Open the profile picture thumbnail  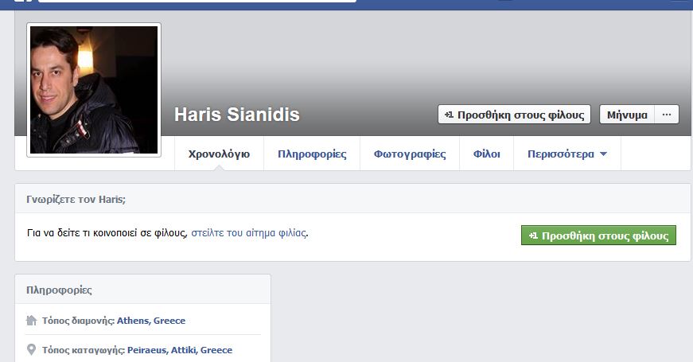pos(94,90)
